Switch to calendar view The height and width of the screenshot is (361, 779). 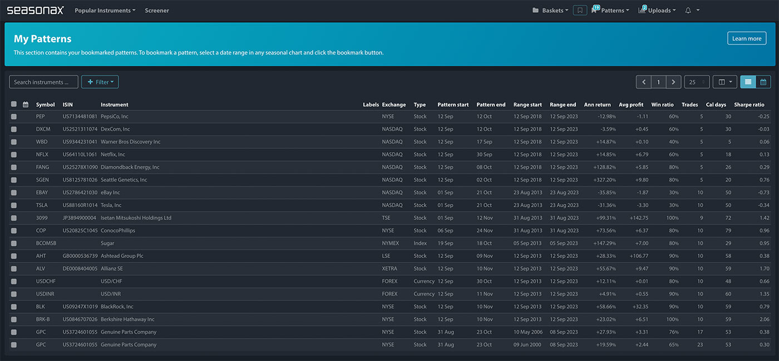[763, 82]
